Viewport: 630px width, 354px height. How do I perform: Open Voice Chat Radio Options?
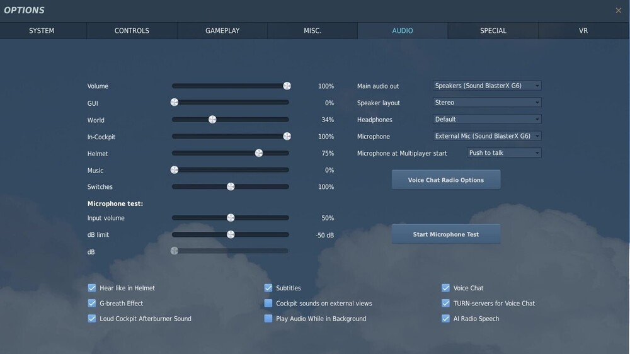[x=446, y=180]
